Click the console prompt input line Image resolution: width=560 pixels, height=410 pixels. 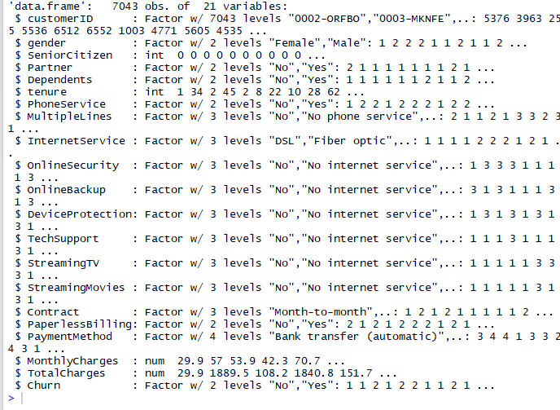click(x=282, y=399)
